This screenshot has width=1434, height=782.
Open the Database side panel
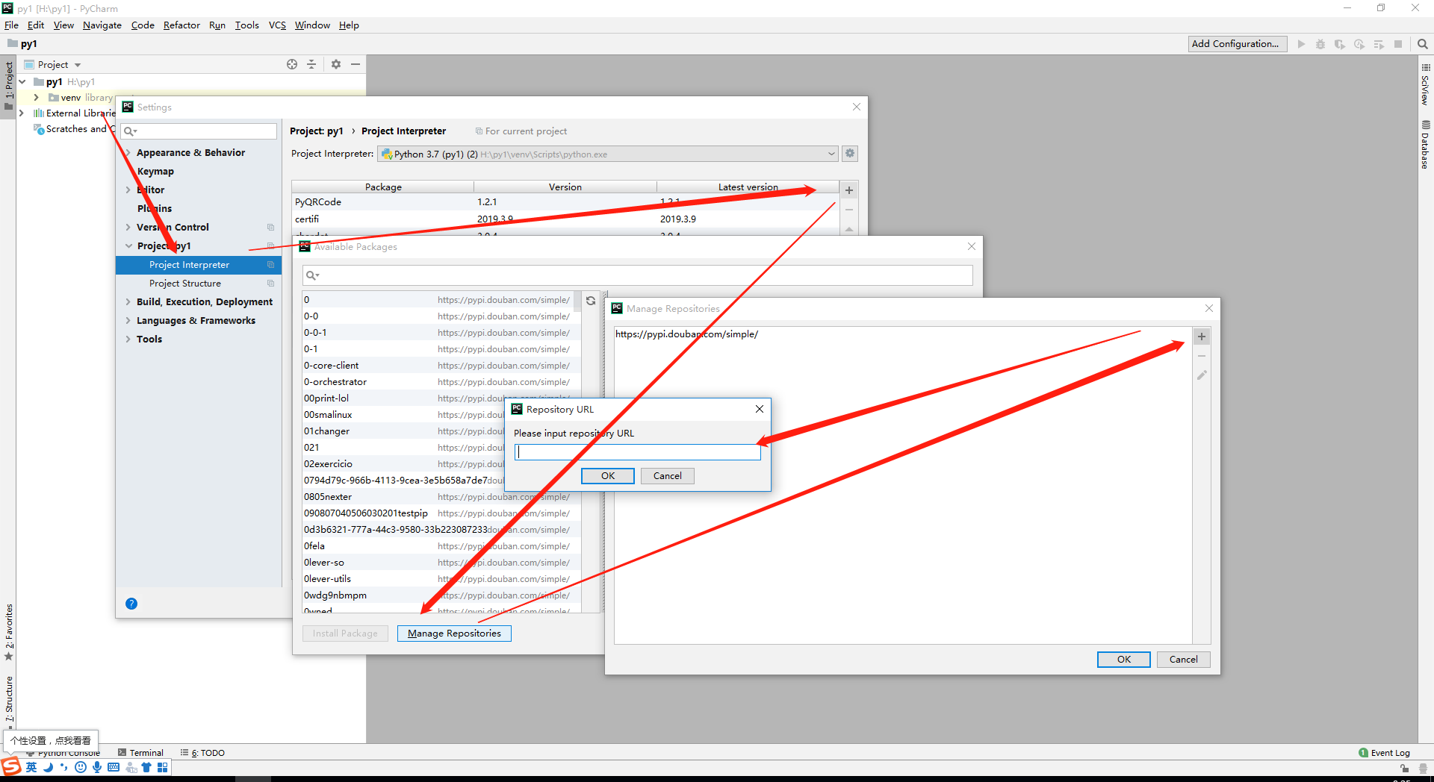tap(1426, 145)
